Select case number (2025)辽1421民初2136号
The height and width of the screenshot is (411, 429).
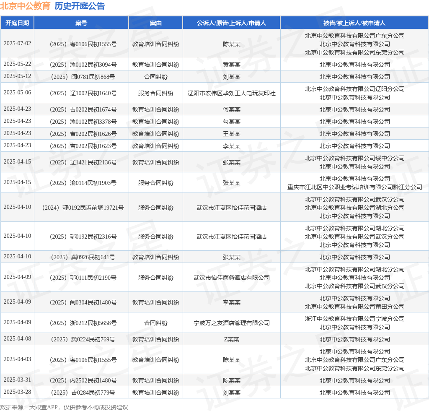pos(83,162)
